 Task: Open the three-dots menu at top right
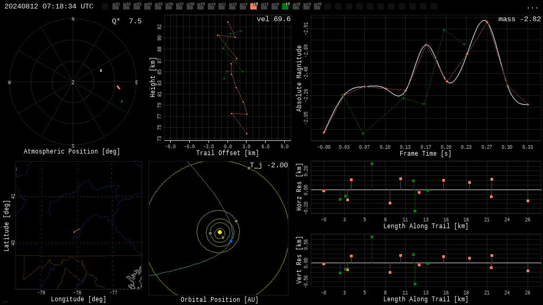point(532,7)
